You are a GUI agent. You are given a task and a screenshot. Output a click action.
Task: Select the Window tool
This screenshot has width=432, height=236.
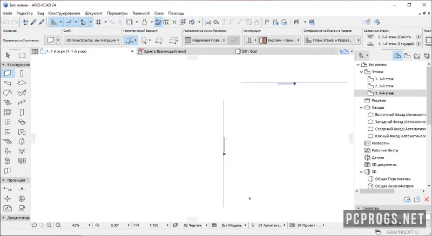coord(8,122)
